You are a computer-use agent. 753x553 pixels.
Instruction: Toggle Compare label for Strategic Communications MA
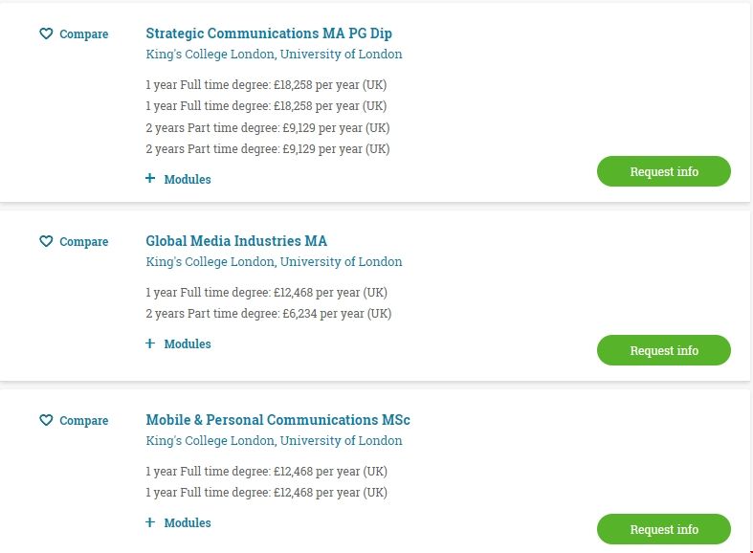click(x=84, y=34)
